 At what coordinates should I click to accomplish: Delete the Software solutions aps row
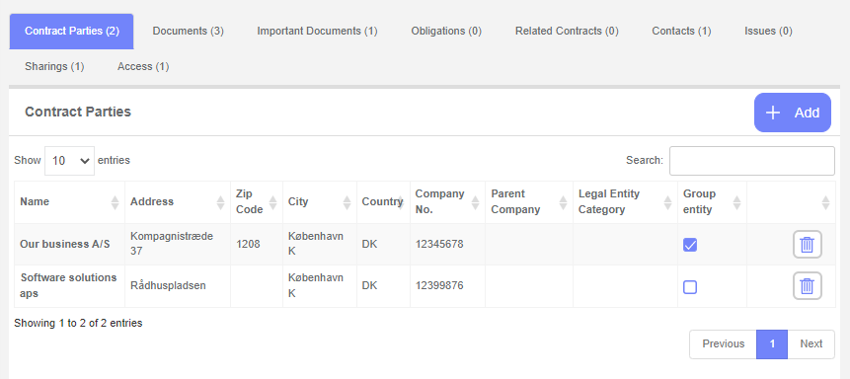808,286
